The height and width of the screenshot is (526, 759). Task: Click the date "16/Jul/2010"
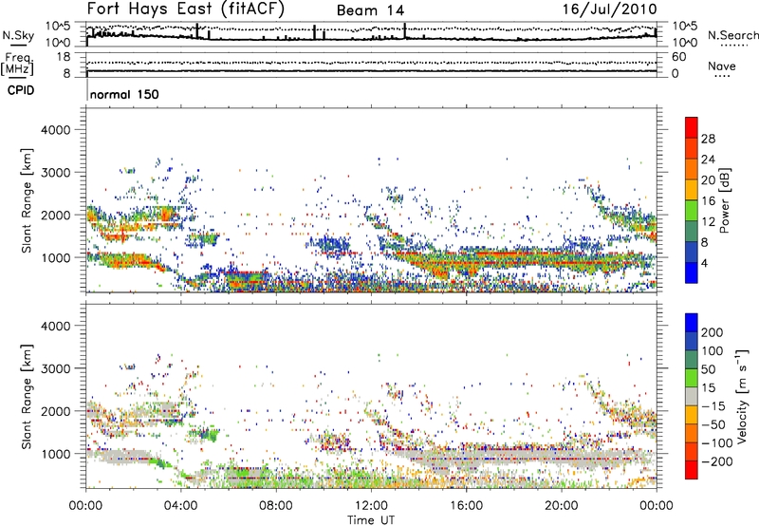[609, 9]
